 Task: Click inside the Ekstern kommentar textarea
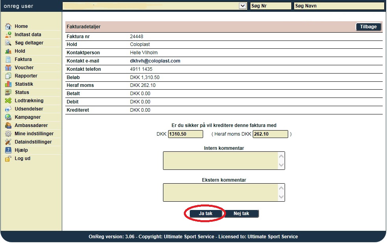pos(220,193)
